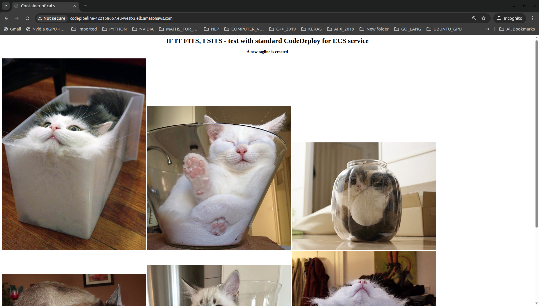
Task: Open a new tab with plus button
Action: tap(85, 6)
